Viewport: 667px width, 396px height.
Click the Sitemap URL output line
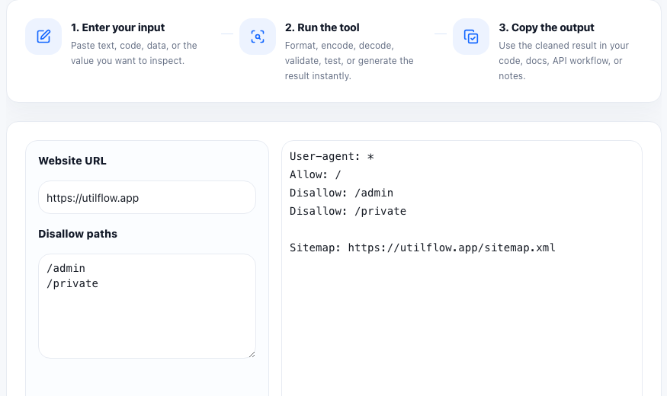(x=422, y=247)
